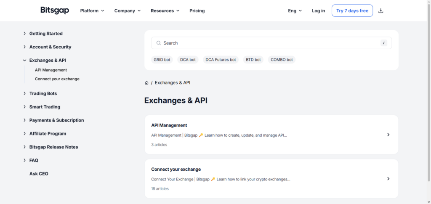431x204 pixels.
Task: Click into the Search field
Action: 271,43
